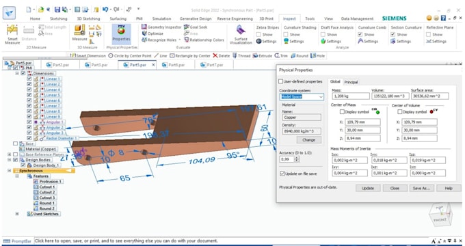Viewport: 465px width, 246px height.
Task: Enable Zebra Stripes Show checkbox
Action: pos(258,34)
